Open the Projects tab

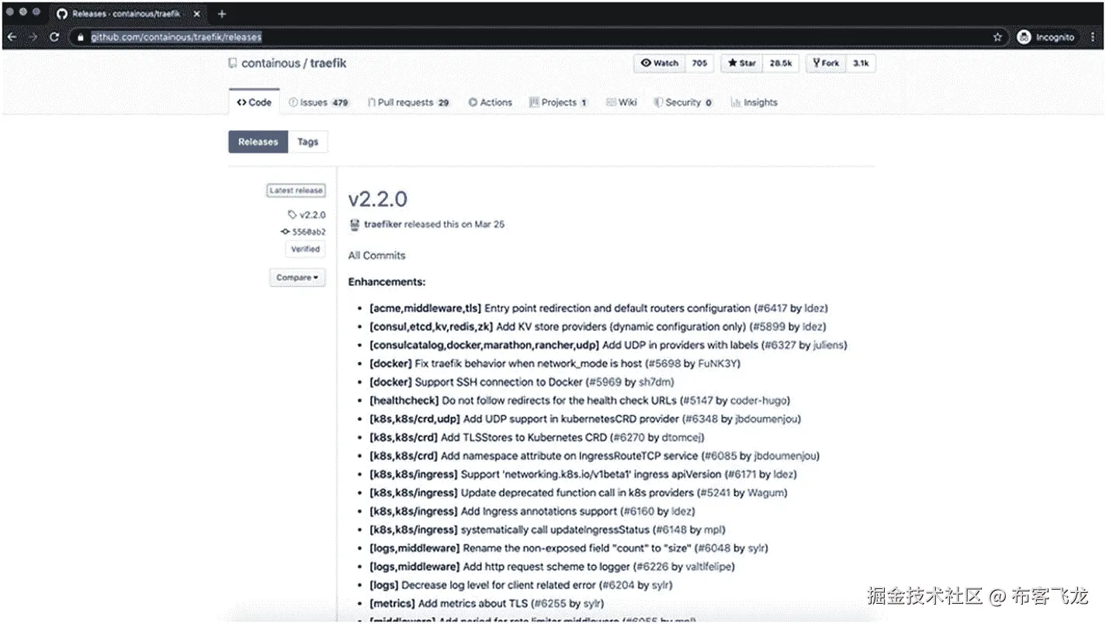pyautogui.click(x=558, y=102)
